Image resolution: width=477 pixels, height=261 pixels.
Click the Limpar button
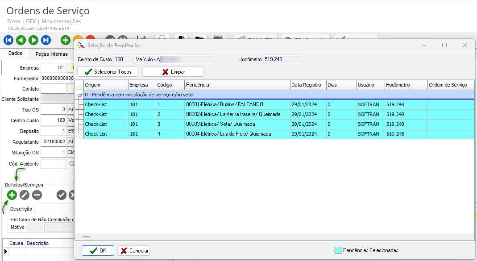pyautogui.click(x=173, y=72)
